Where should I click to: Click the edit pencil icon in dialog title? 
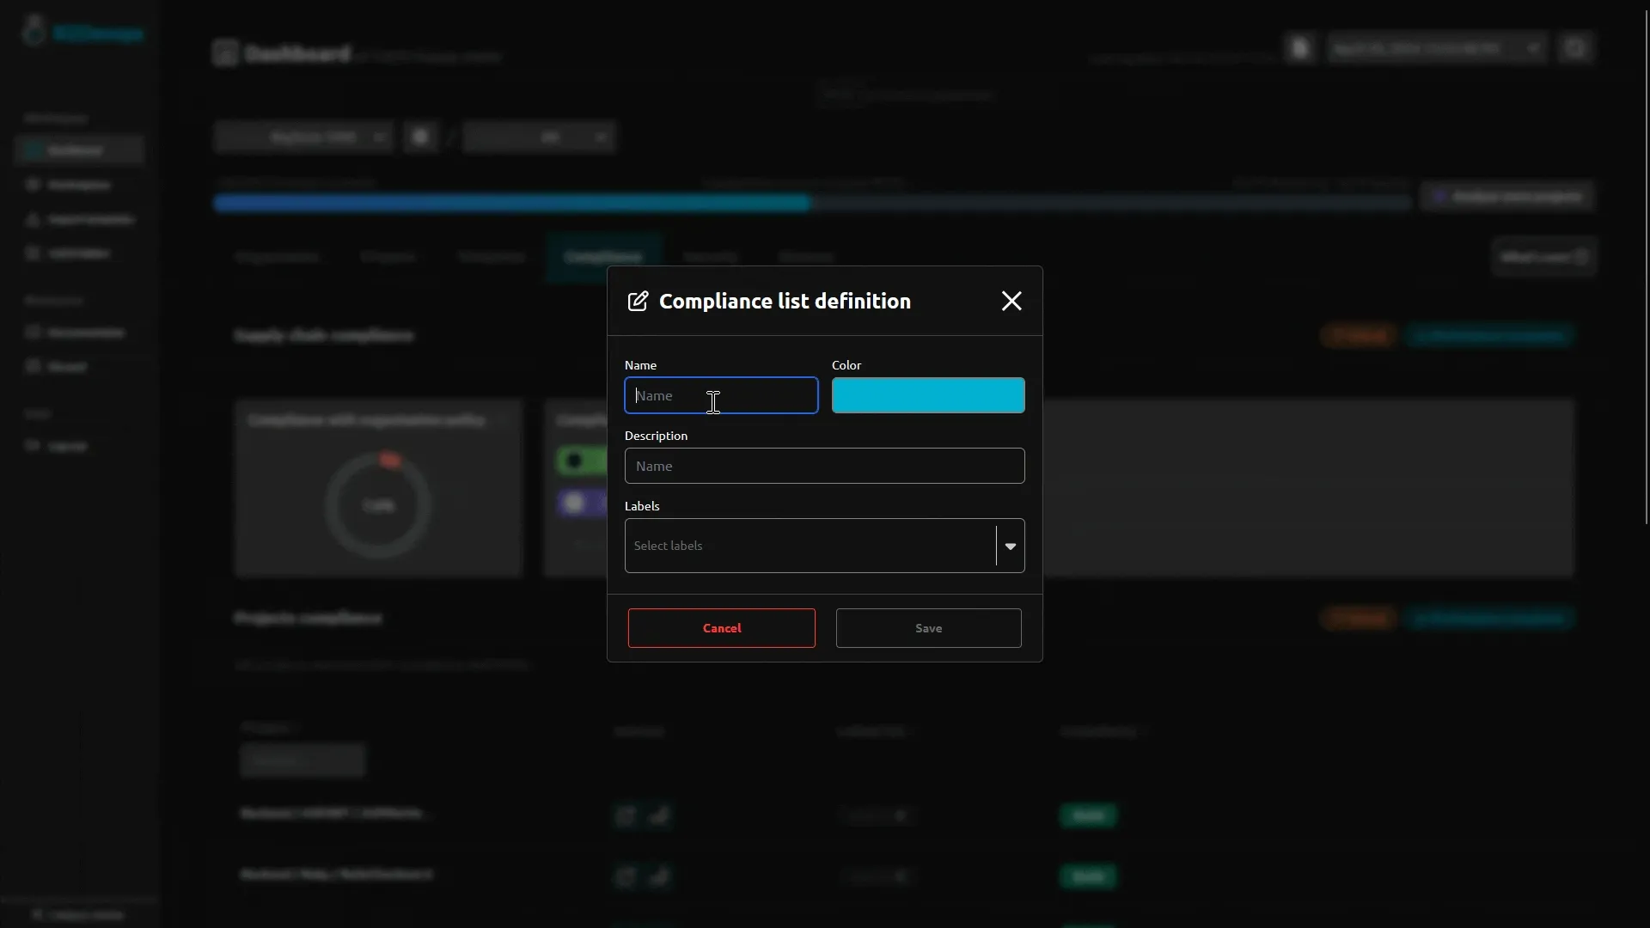pos(638,302)
